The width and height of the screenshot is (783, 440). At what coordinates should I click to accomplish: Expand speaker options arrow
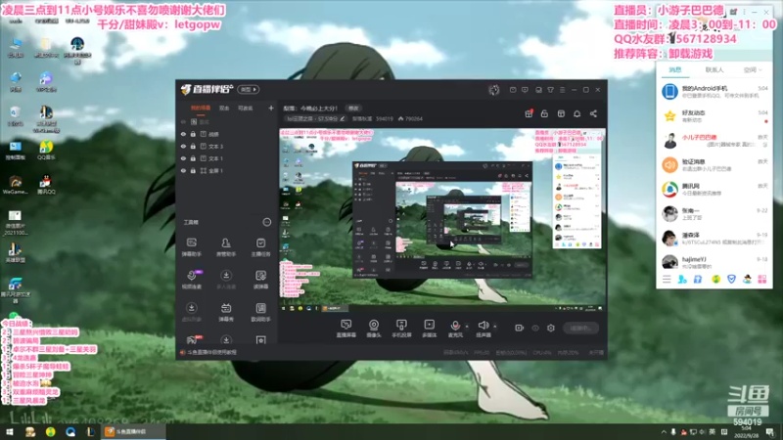[x=495, y=327]
